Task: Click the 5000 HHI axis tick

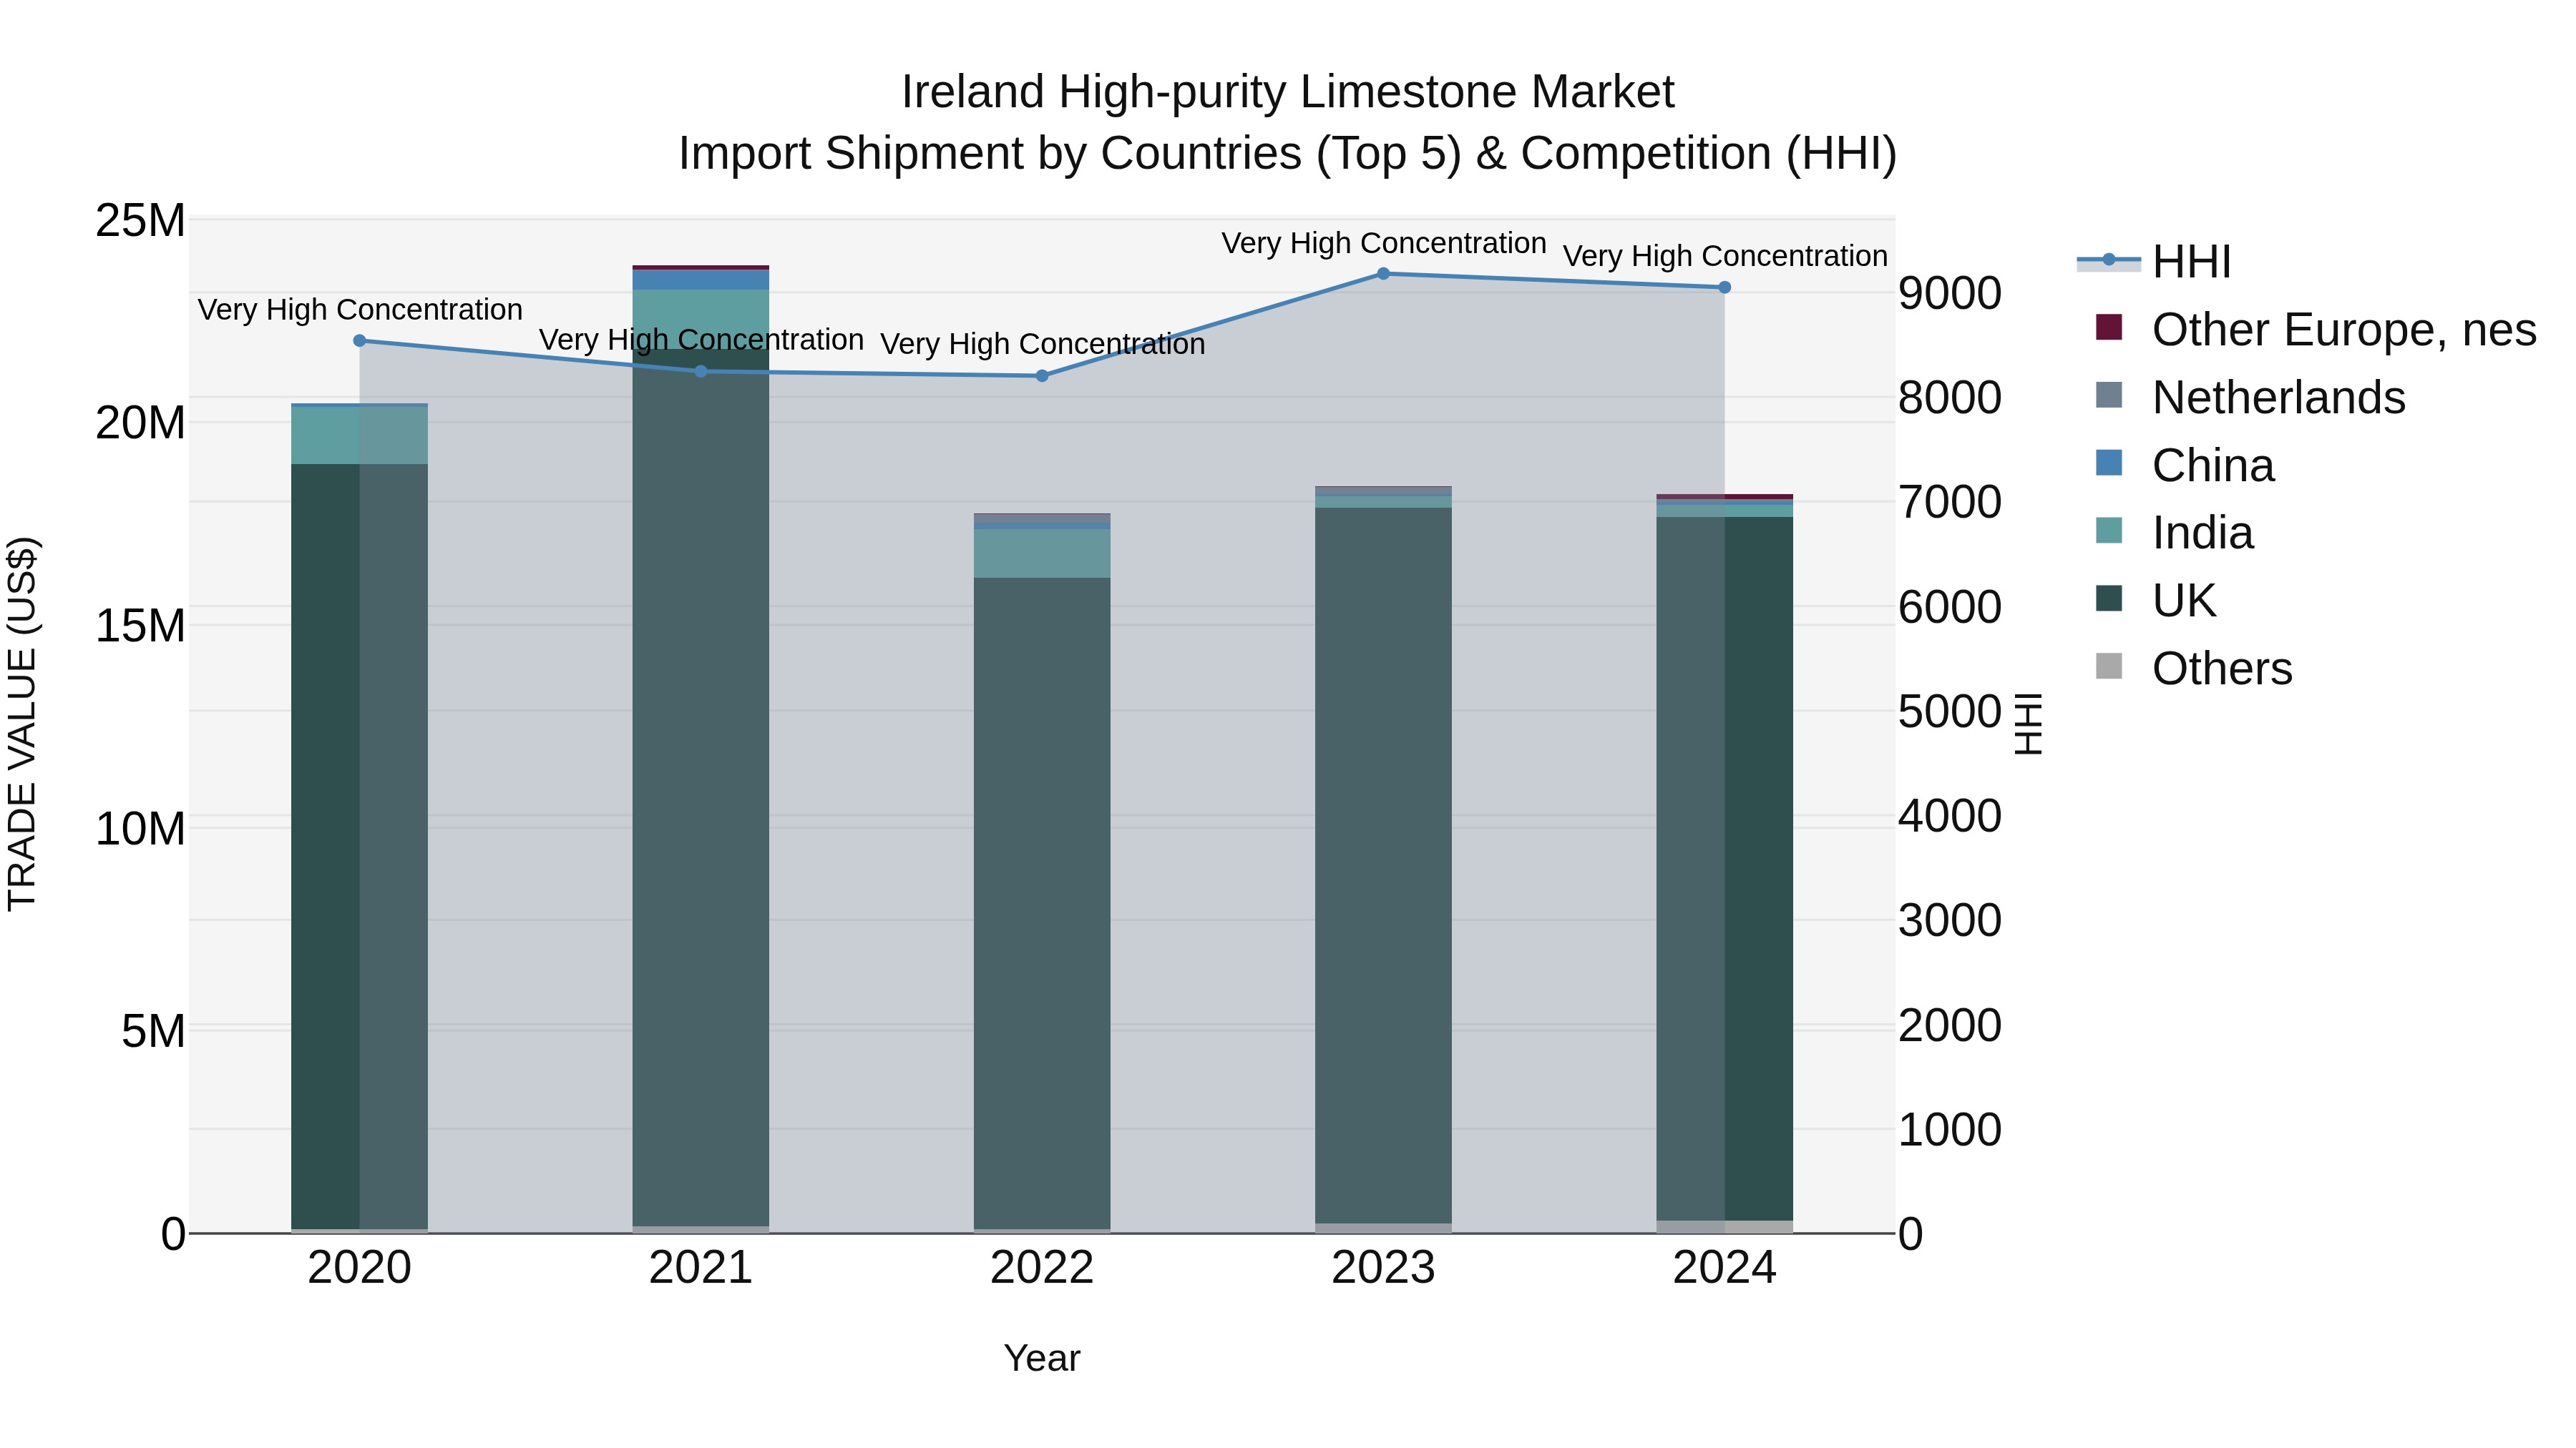Action: pos(1950,712)
